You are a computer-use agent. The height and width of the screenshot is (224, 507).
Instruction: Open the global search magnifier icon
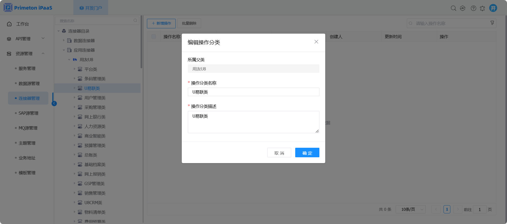point(453,8)
